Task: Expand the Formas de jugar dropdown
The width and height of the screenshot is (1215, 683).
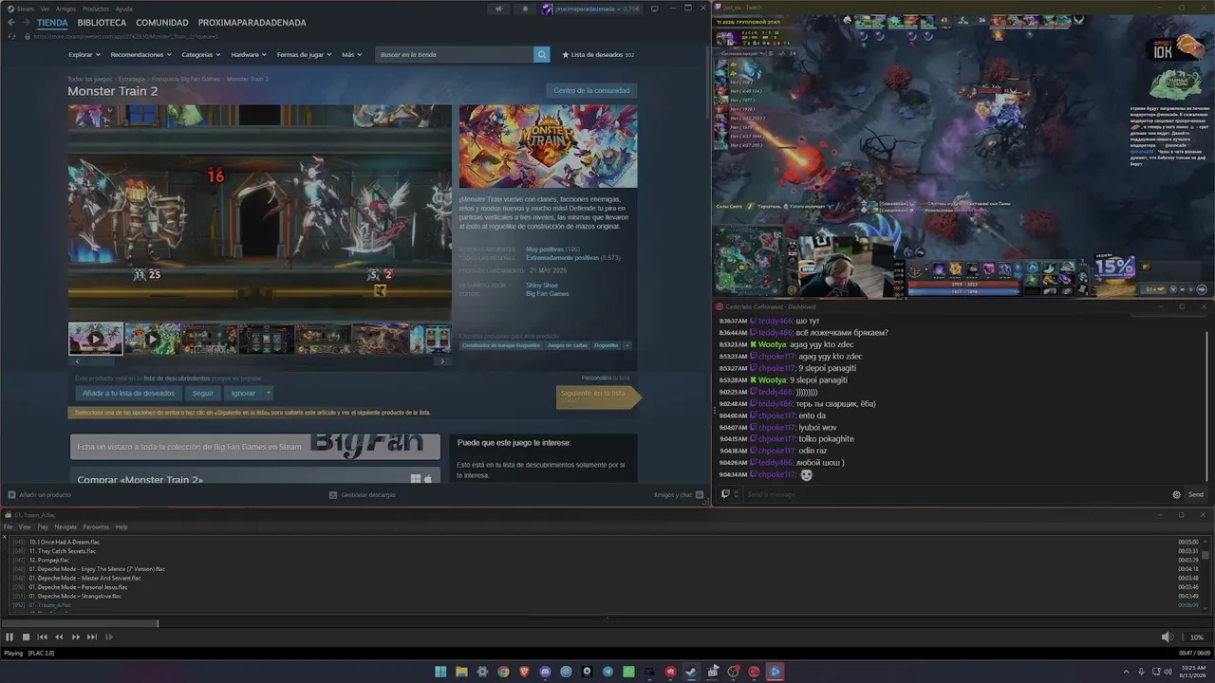Action: coord(304,55)
